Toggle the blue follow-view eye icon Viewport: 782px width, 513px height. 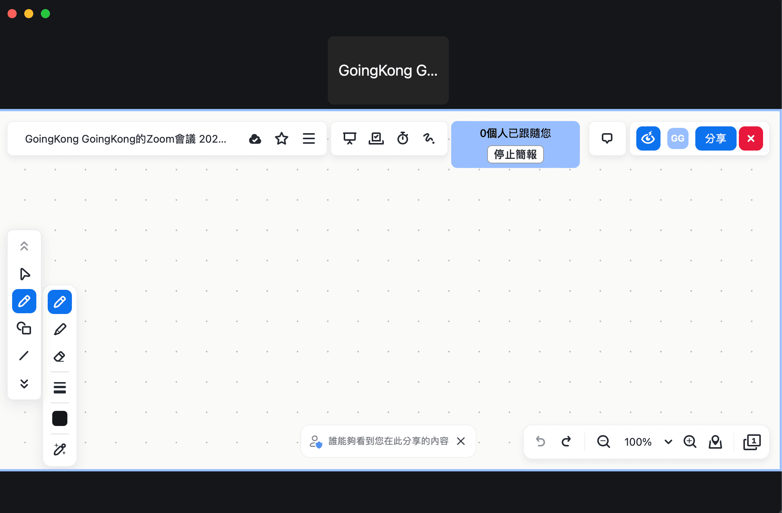[648, 138]
